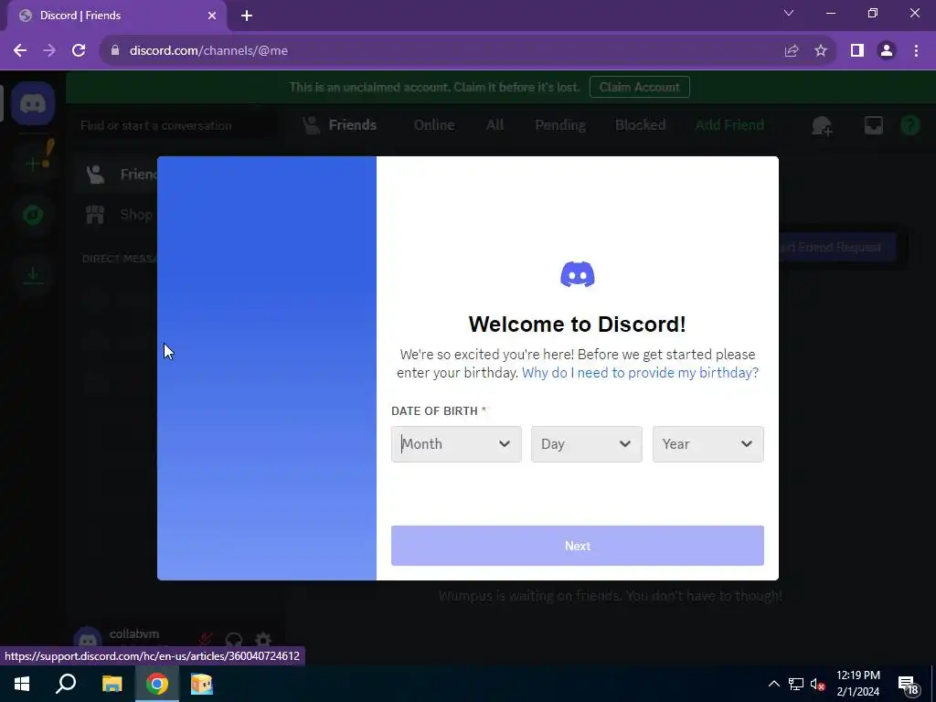Open the Month dropdown in date of birth
The width and height of the screenshot is (936, 702).
456,444
